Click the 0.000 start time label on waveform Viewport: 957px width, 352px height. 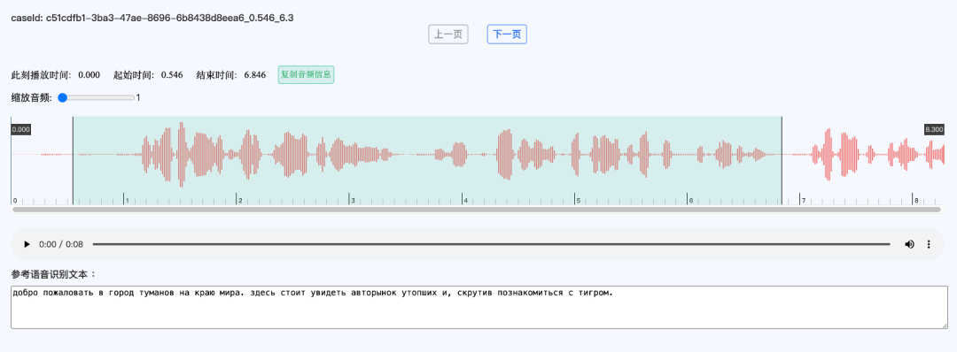[x=20, y=130]
